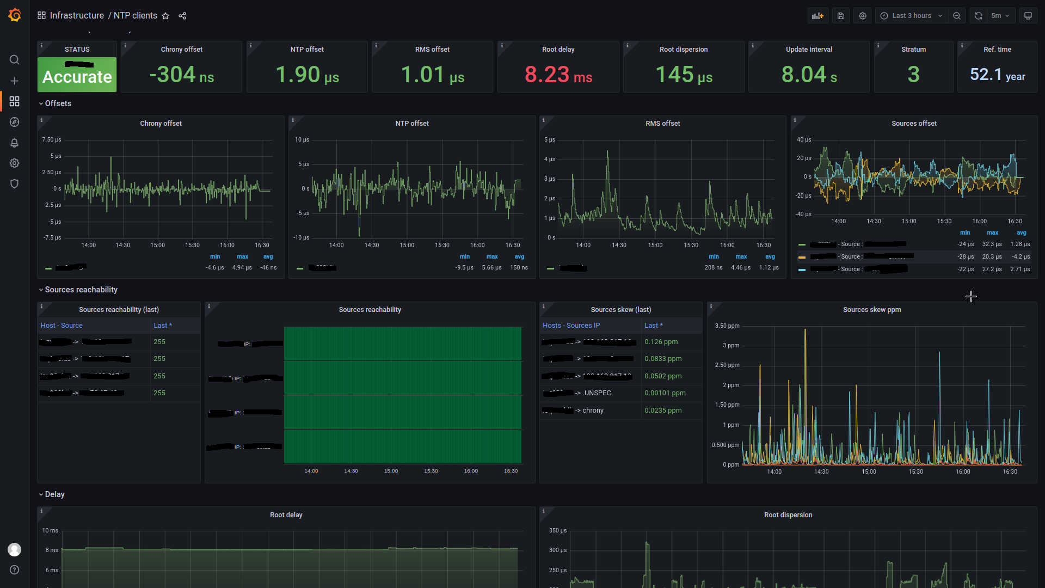Open the Server Admin shield icon

coord(15,184)
